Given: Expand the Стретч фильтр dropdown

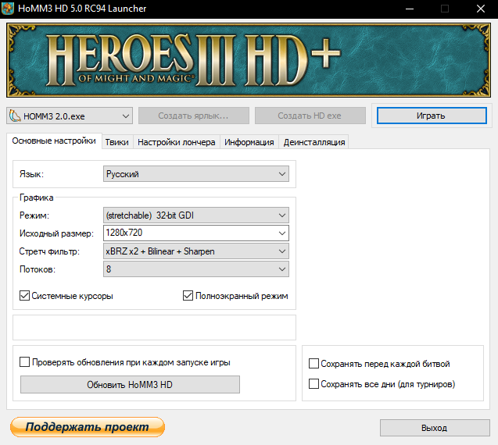Looking at the screenshot, I should [x=196, y=251].
